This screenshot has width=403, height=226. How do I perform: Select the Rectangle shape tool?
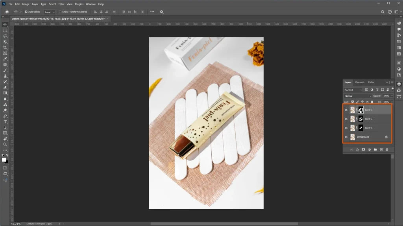[5, 133]
